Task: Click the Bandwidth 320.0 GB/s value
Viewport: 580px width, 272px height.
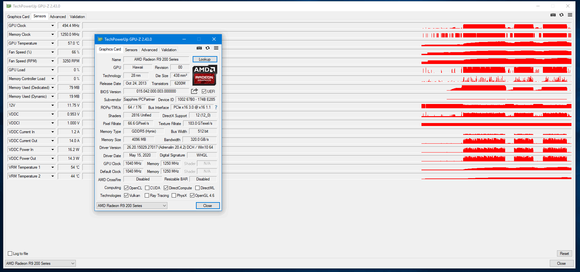Action: [x=200, y=139]
